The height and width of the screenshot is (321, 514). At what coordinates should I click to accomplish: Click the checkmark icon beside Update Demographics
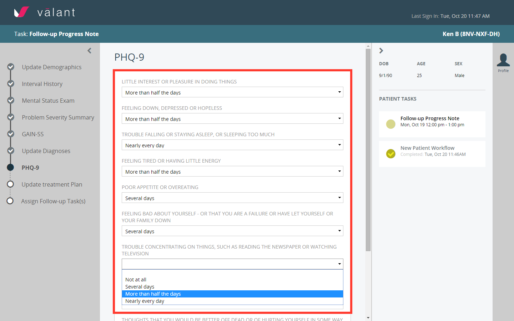click(11, 67)
